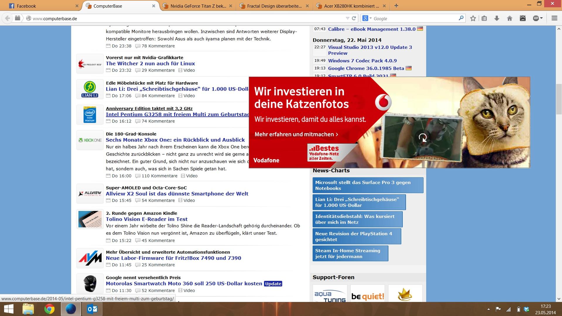Screen dimensions: 562x316
Task: Open Outlook from the taskbar
Action: pyautogui.click(x=92, y=309)
